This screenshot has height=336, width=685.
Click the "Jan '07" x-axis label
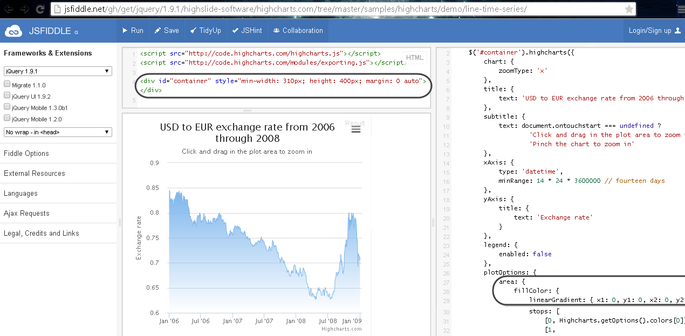click(x=232, y=321)
